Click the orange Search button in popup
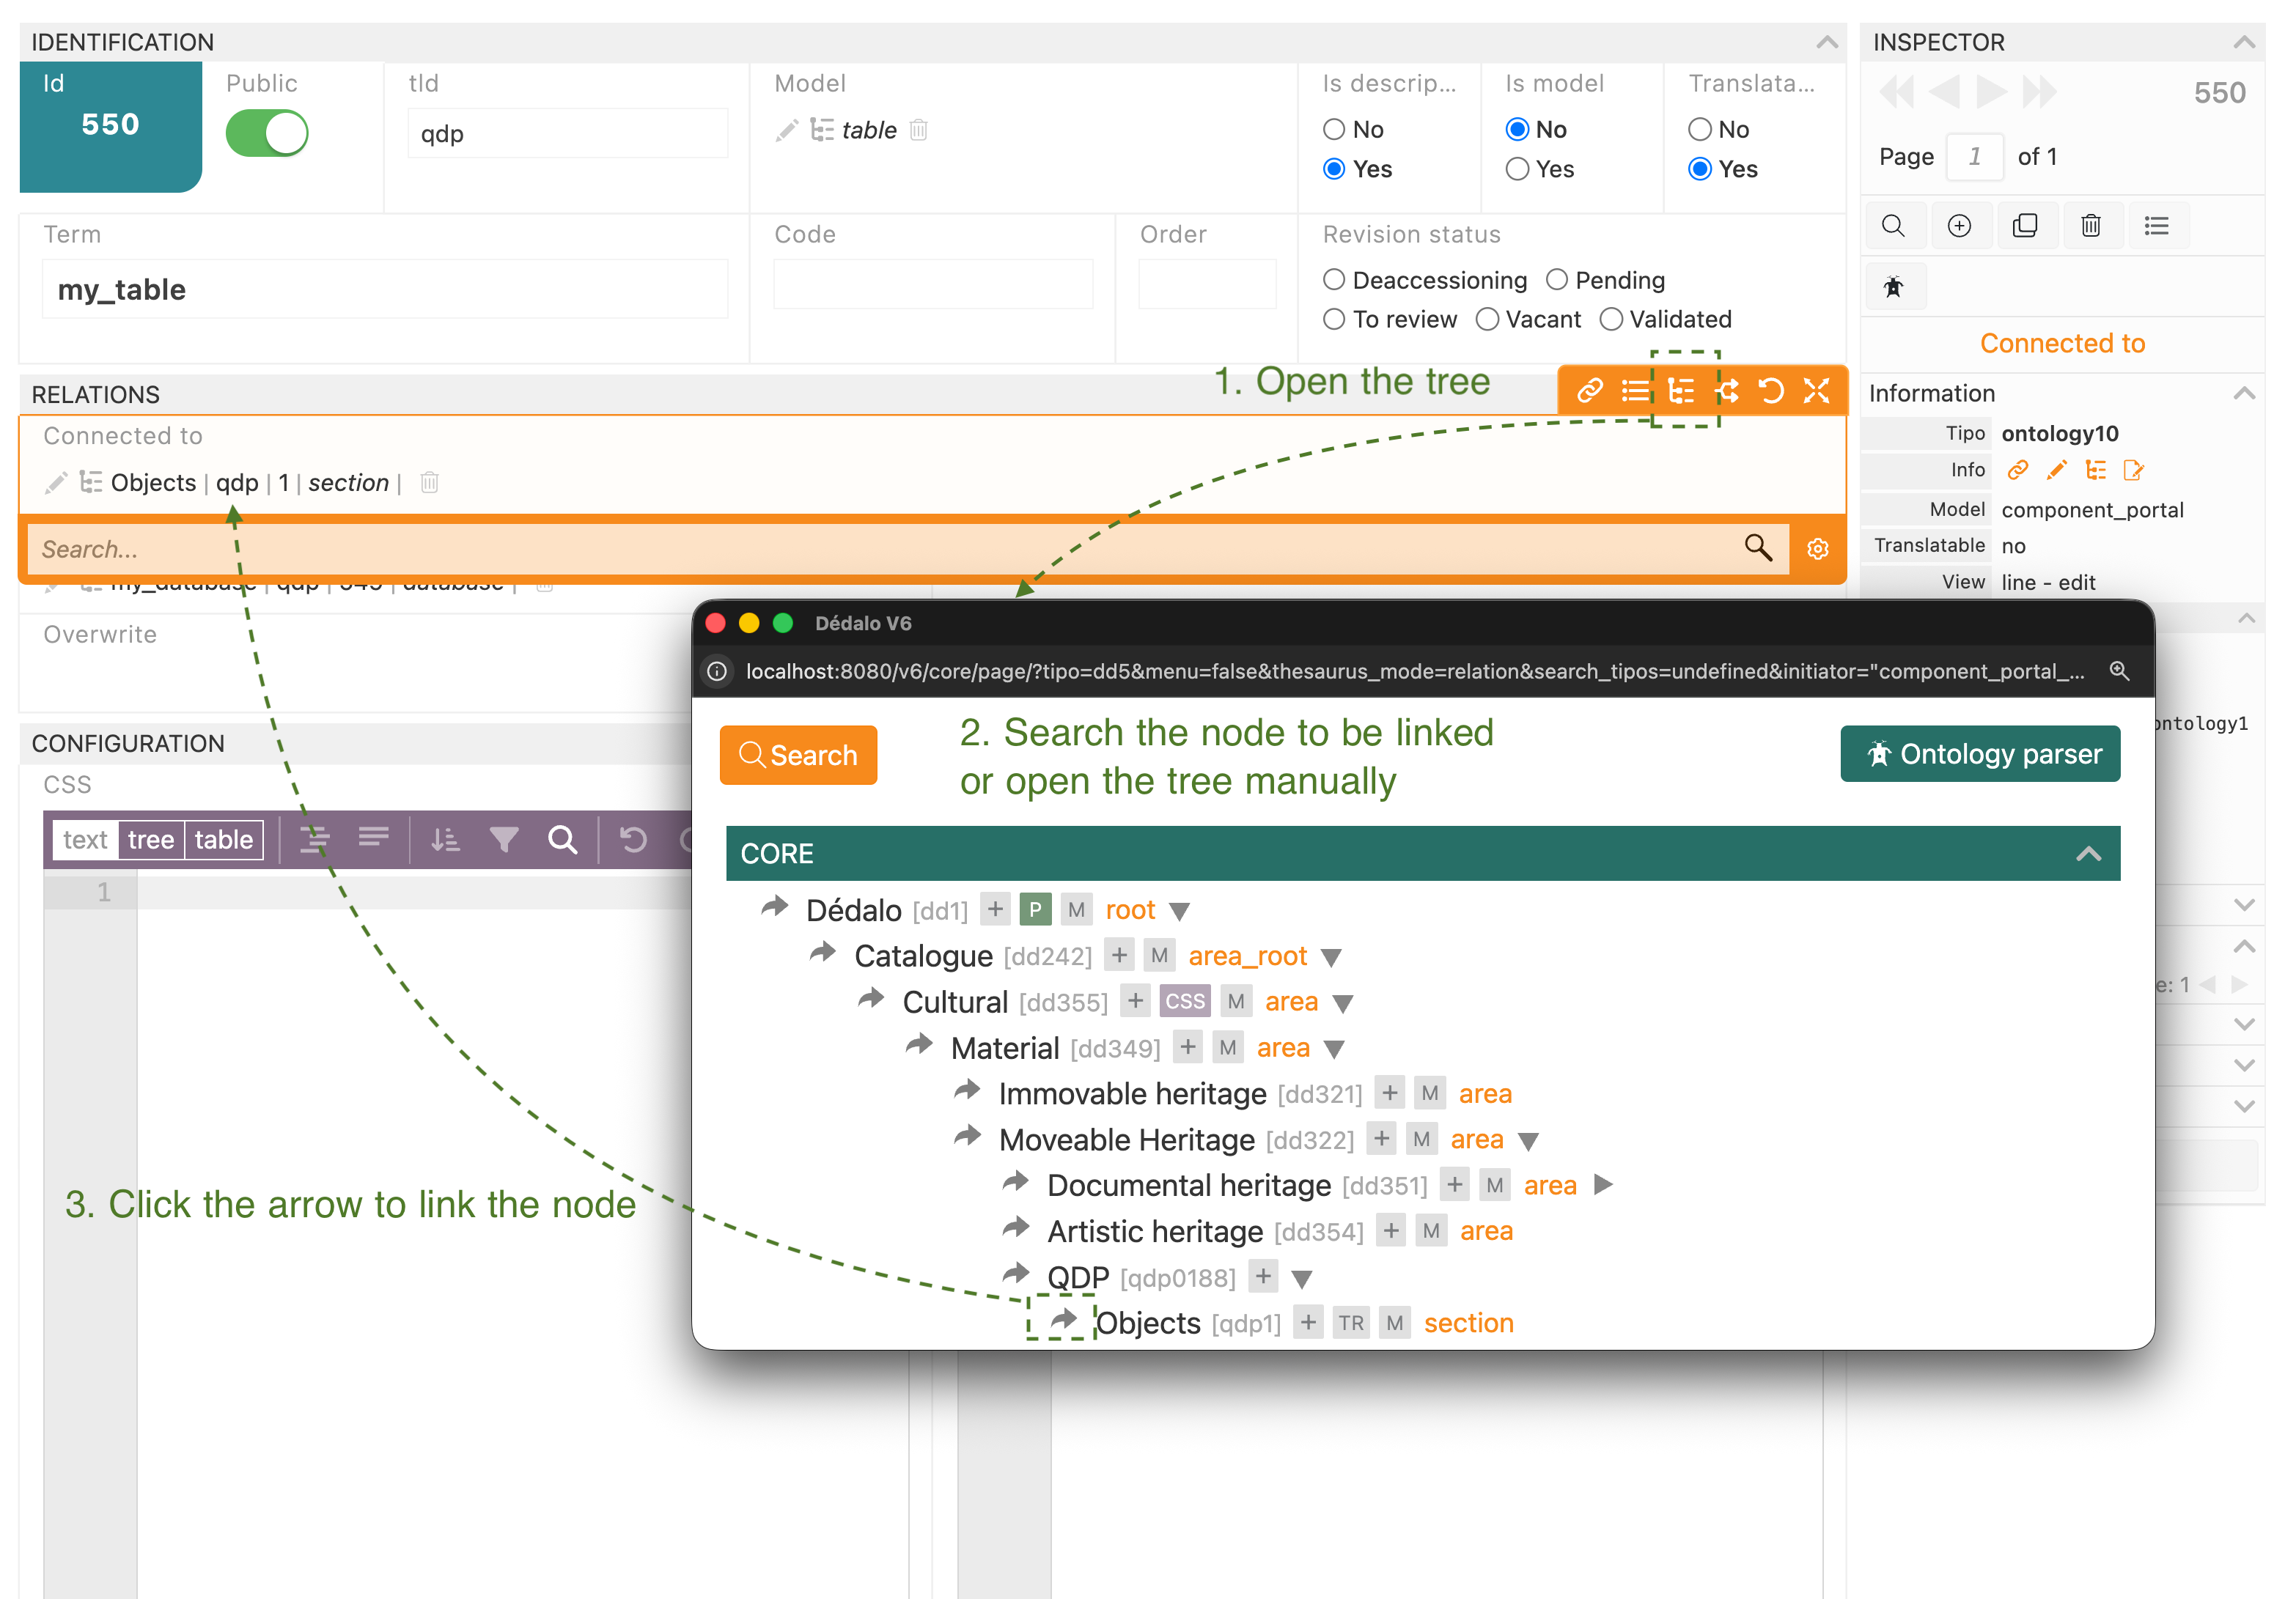The height and width of the screenshot is (1599, 2296). point(798,756)
